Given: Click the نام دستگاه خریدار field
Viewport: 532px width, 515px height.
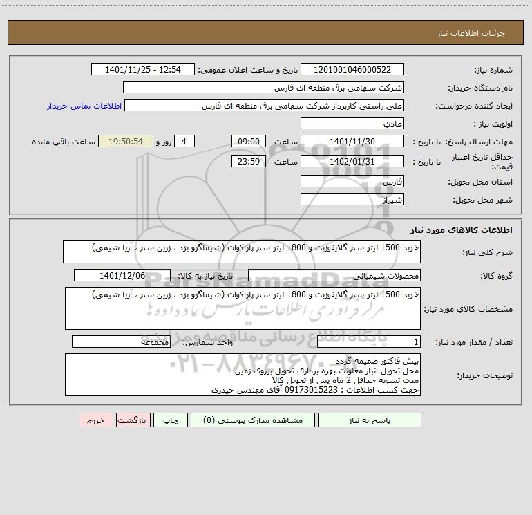Looking at the screenshot, I should tap(263, 87).
